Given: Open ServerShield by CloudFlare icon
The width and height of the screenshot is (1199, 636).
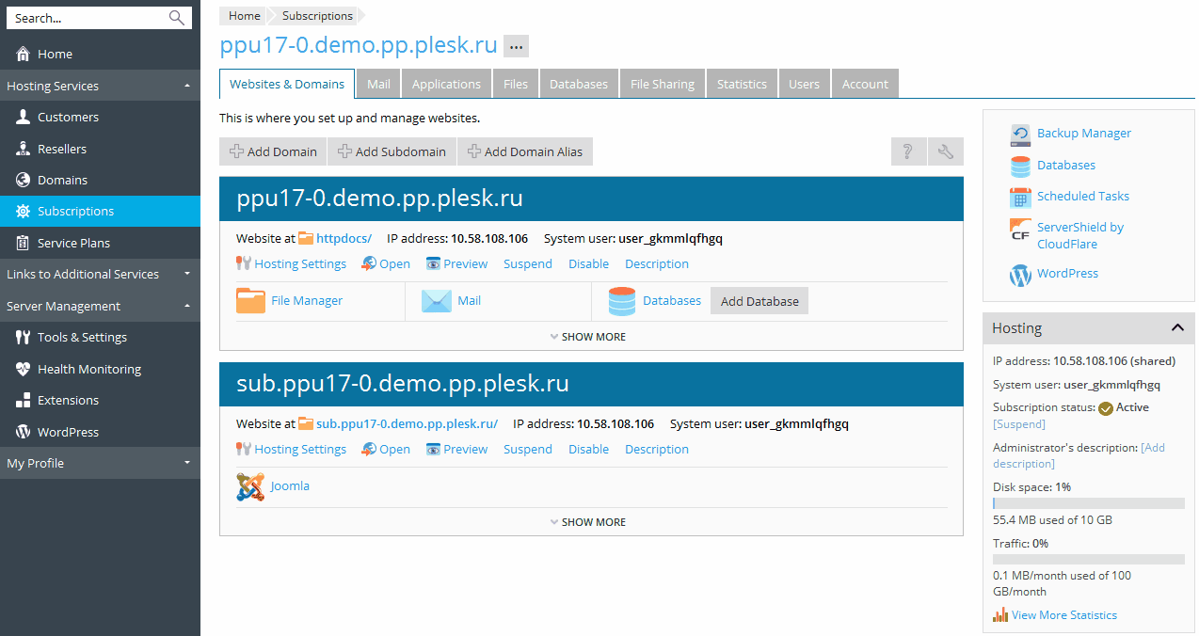Looking at the screenshot, I should click(x=1020, y=231).
